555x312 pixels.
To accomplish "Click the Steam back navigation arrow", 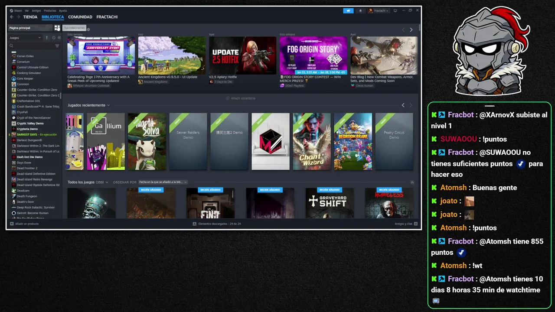I will pyautogui.click(x=12, y=17).
